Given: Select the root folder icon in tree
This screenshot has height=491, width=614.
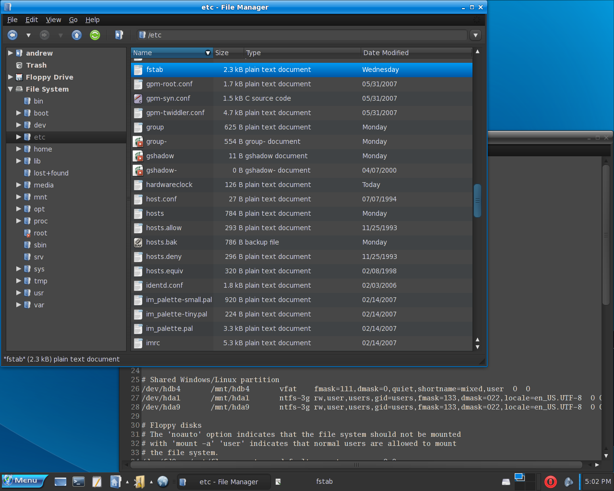Looking at the screenshot, I should coord(27,233).
